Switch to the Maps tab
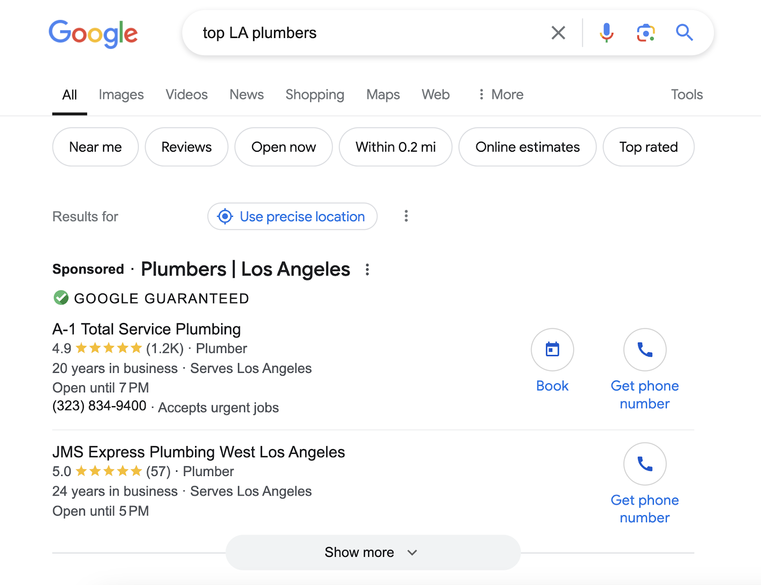The image size is (761, 585). click(383, 95)
